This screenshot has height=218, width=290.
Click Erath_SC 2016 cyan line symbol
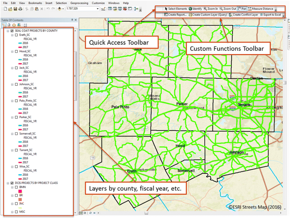[x=20, y=43]
